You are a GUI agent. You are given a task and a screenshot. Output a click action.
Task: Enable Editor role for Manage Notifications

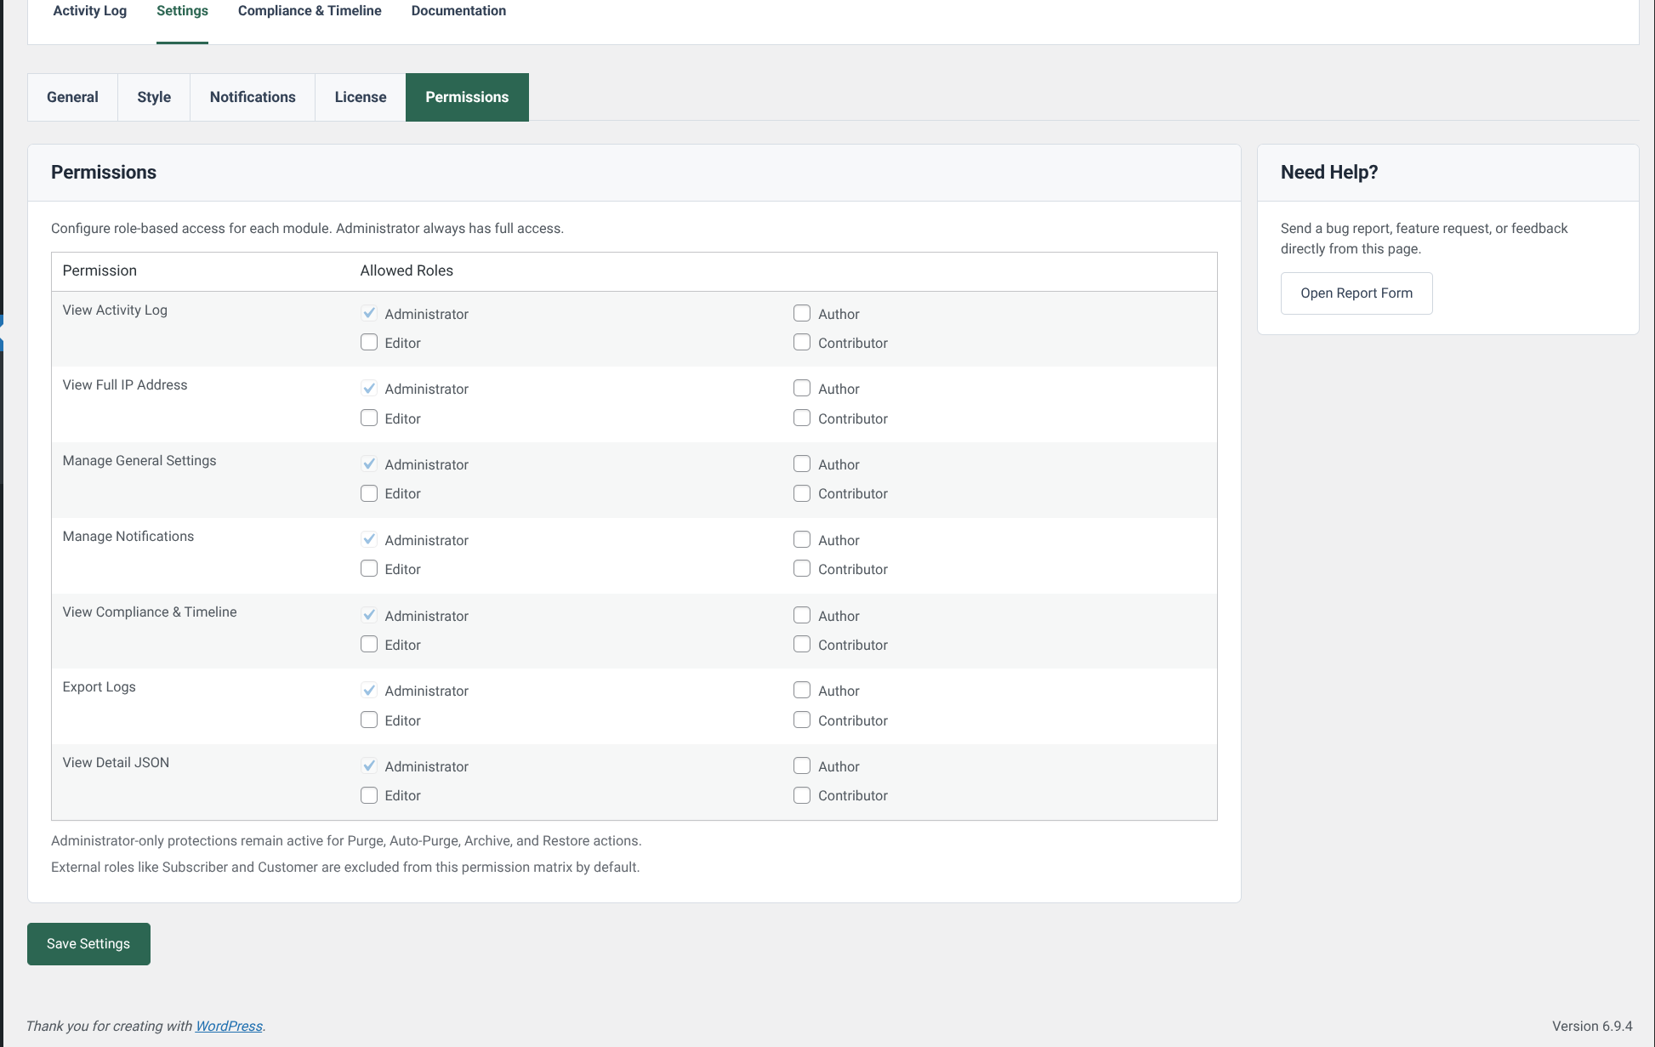pos(369,568)
